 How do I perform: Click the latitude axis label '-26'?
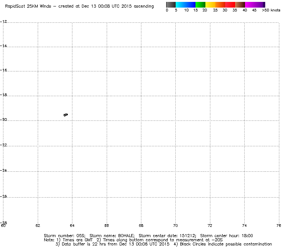coord(3,196)
